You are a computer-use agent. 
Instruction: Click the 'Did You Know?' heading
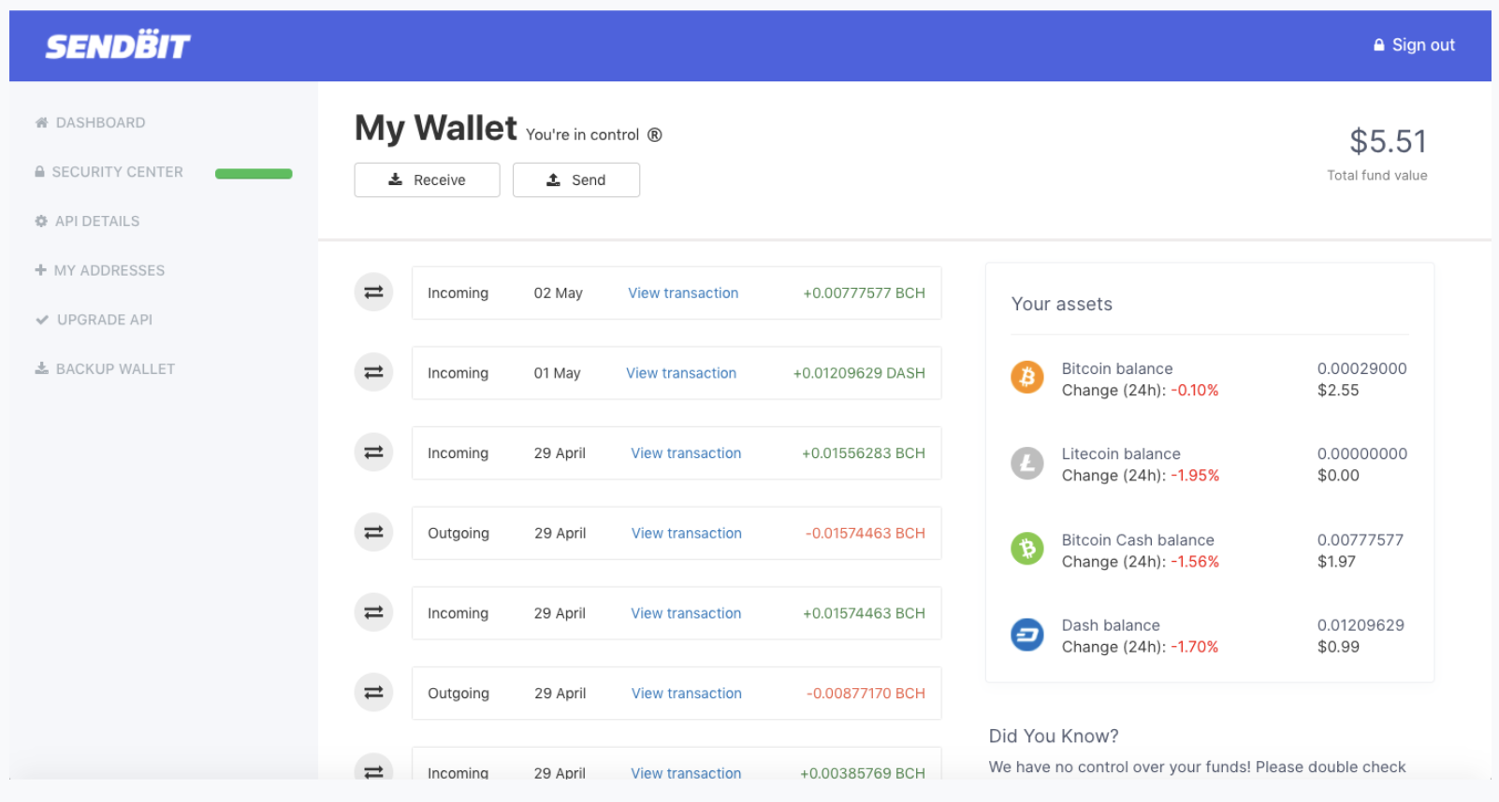1054,737
